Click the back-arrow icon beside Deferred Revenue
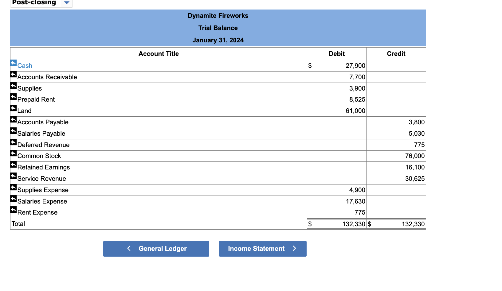Viewport: 502px width, 291px height. [x=13, y=142]
